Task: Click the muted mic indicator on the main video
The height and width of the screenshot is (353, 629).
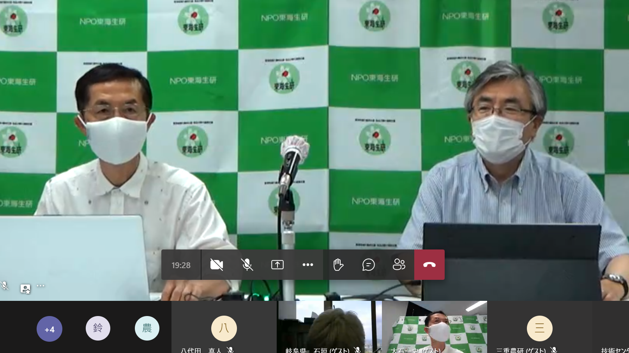Action: [x=5, y=286]
